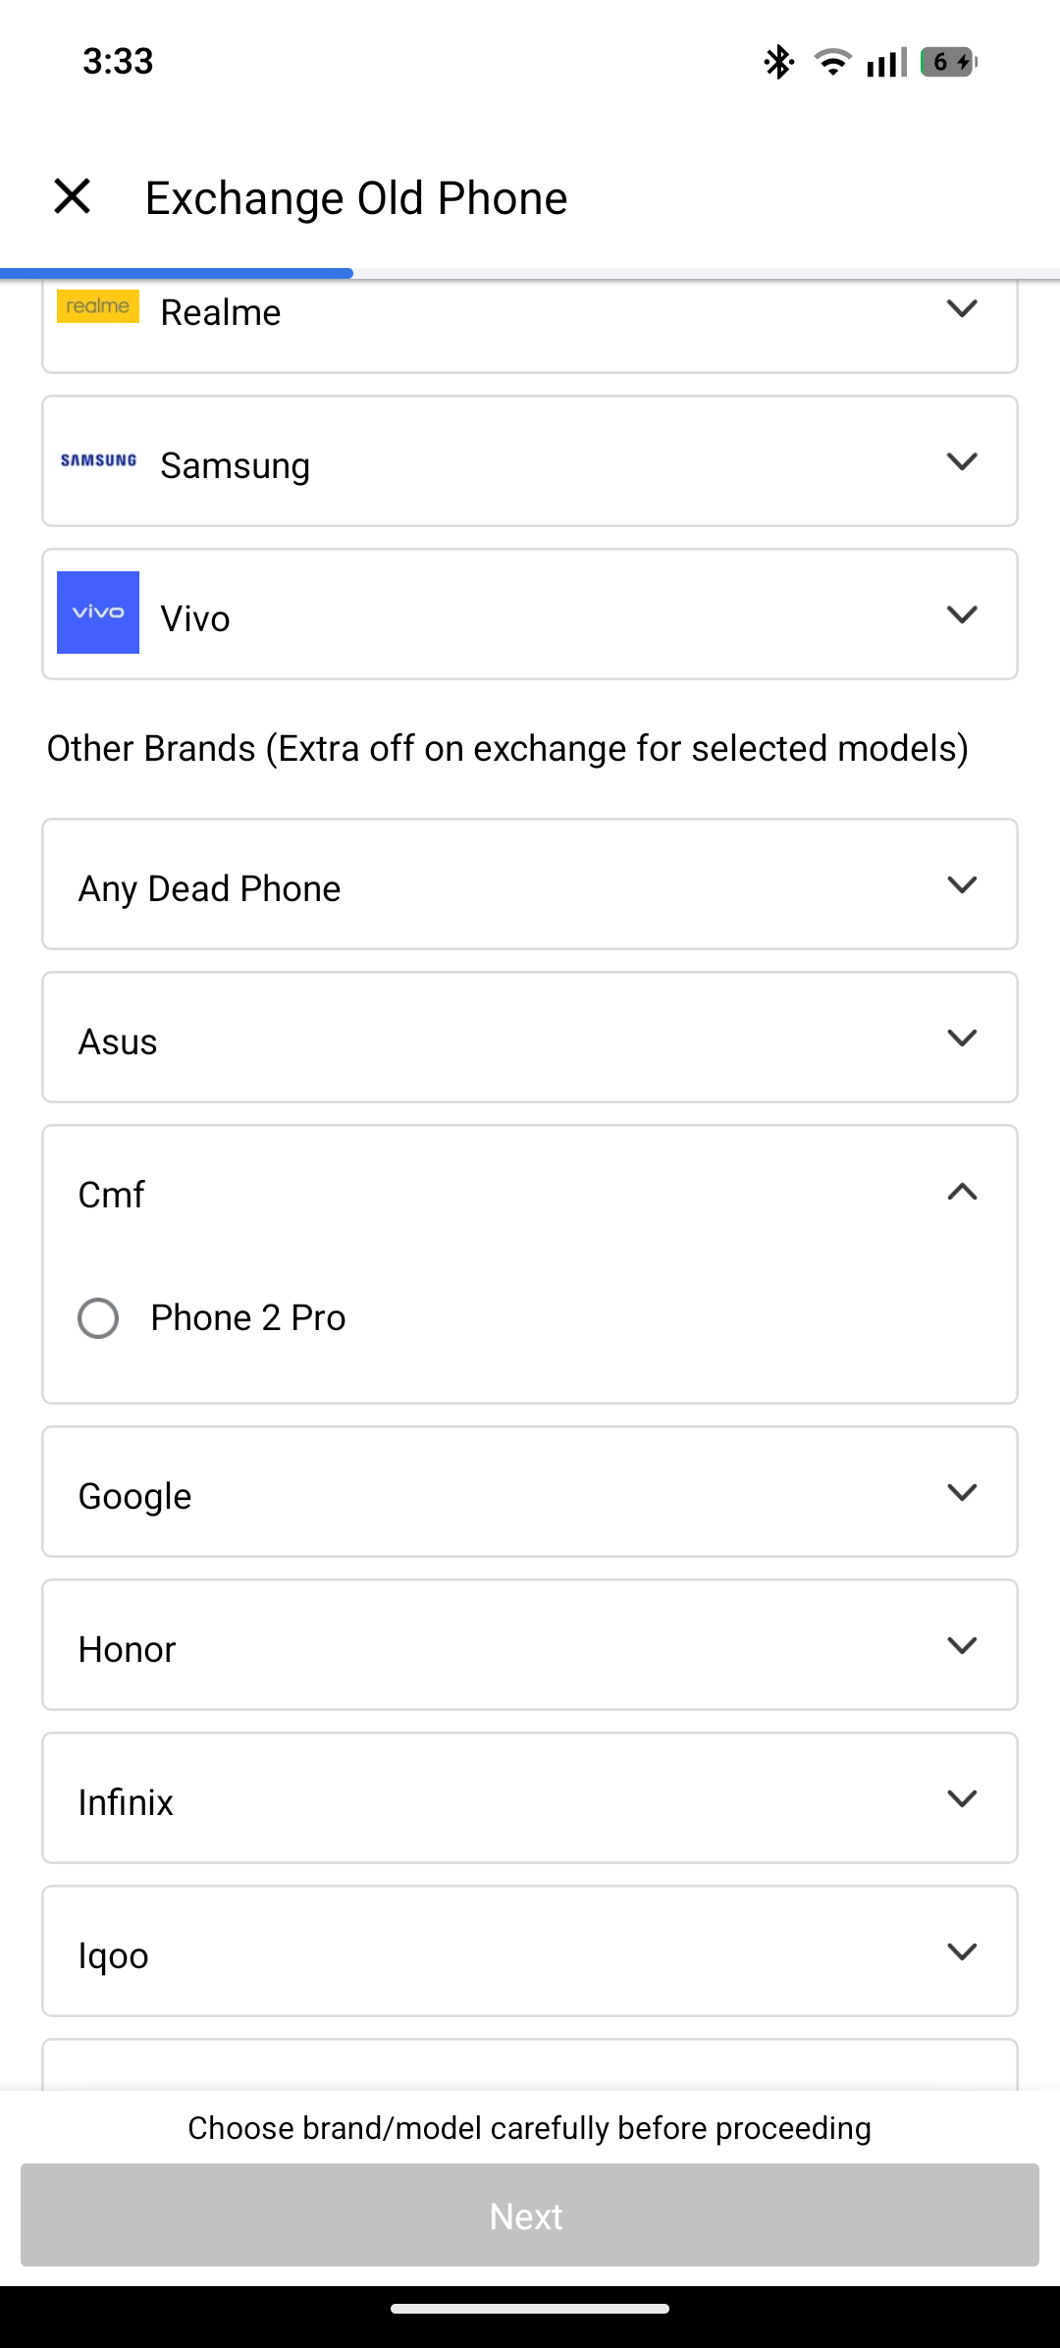
Task: Expand the Samsung models chevron
Action: point(962,461)
